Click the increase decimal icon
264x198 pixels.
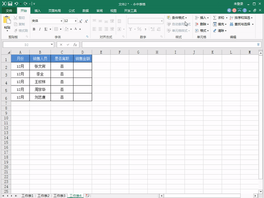(153, 29)
